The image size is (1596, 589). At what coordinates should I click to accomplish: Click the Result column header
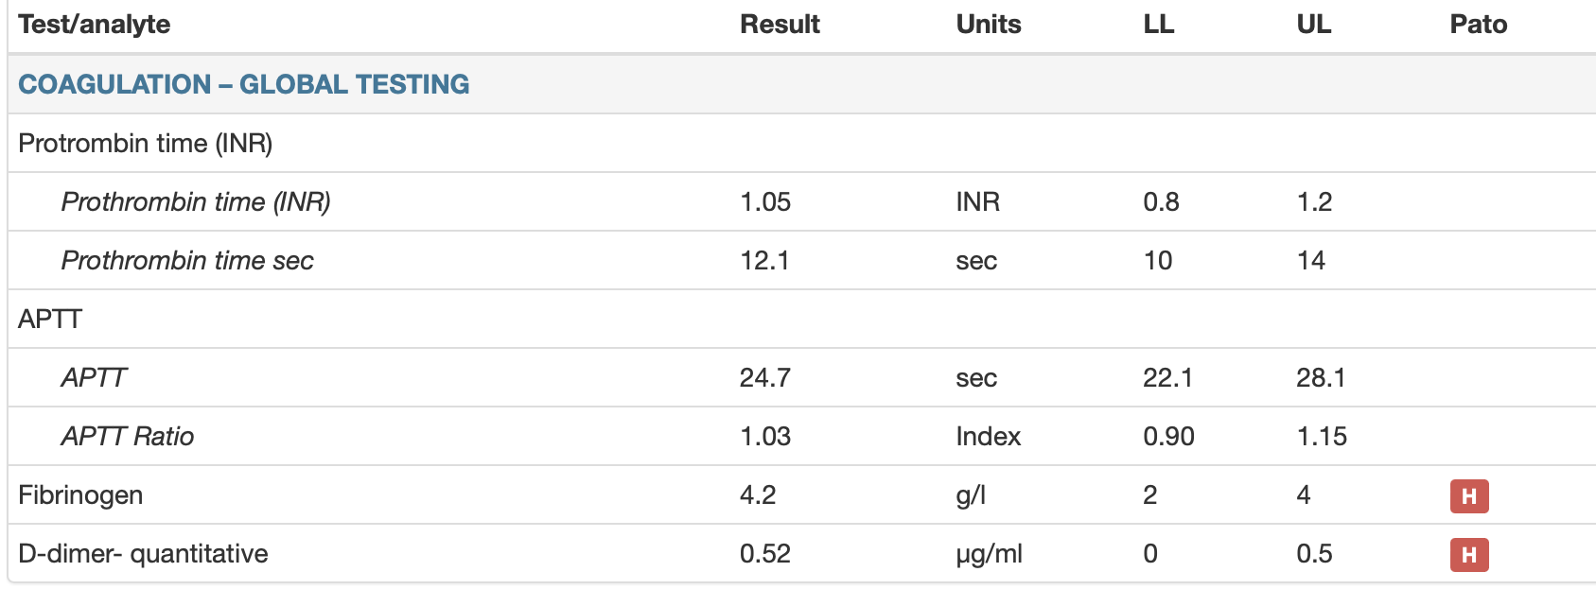(x=780, y=25)
